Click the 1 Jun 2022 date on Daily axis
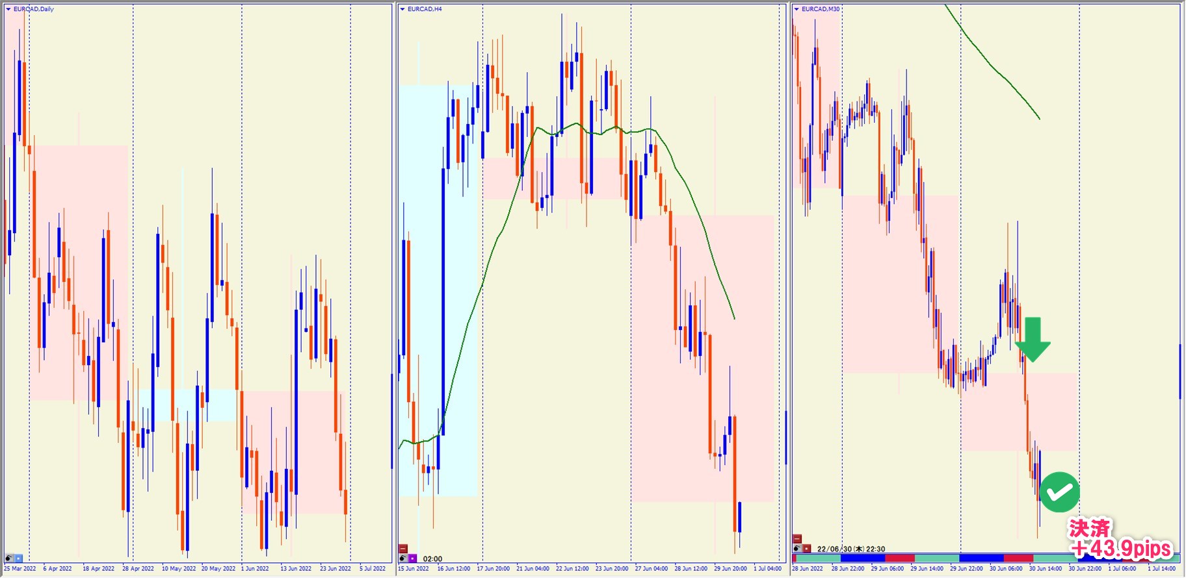The width and height of the screenshot is (1186, 578). [255, 569]
